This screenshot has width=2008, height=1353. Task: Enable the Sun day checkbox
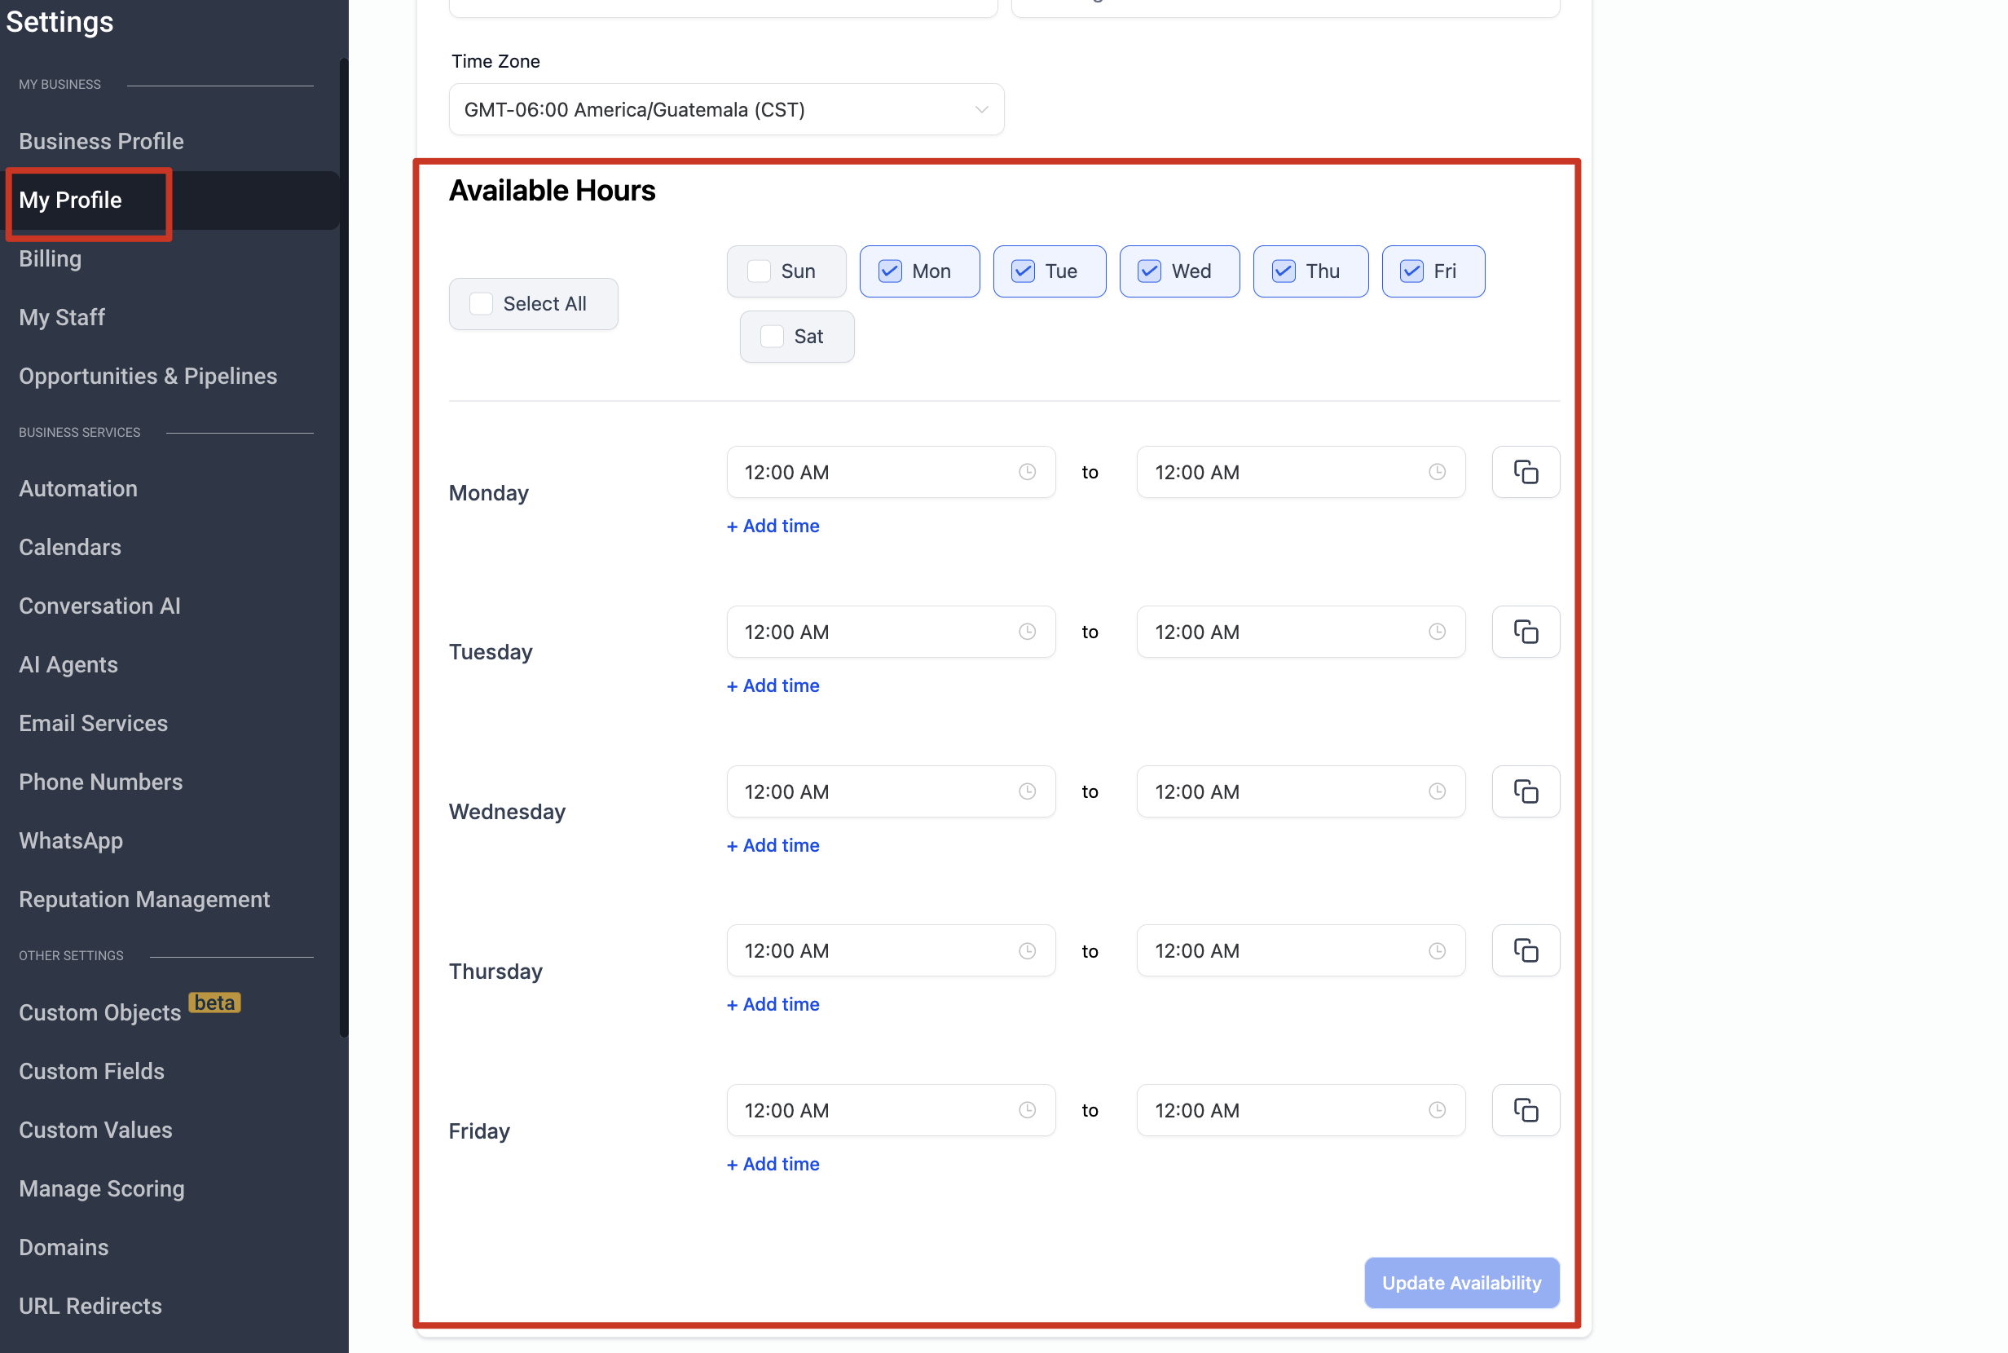pyautogui.click(x=759, y=271)
